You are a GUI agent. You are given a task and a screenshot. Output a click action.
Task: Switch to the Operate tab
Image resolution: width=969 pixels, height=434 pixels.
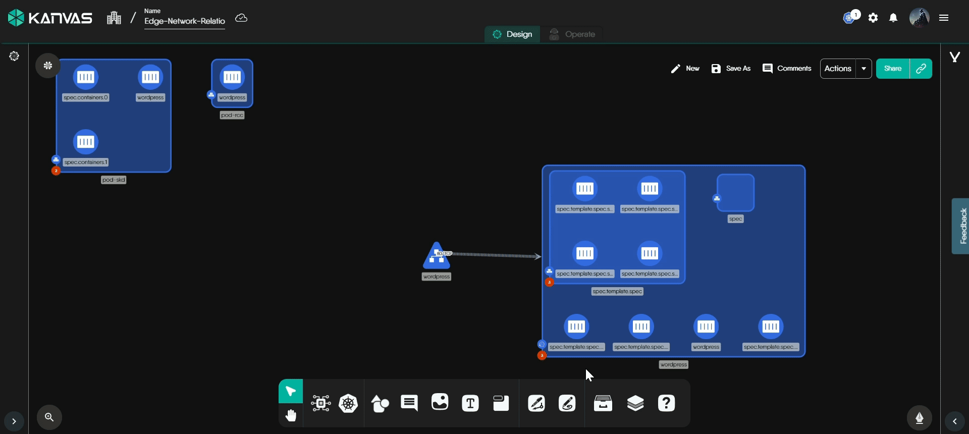[572, 34]
